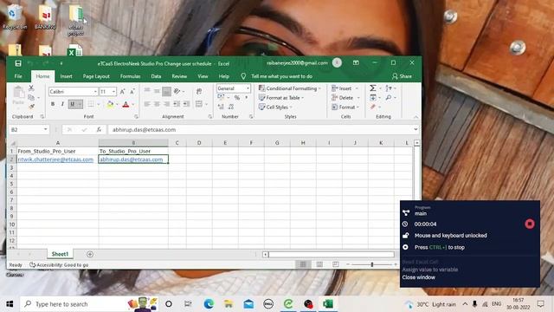The width and height of the screenshot is (554, 312).
Task: Open abhirup.das@etcaas.com link in cell B2
Action: tap(131, 159)
